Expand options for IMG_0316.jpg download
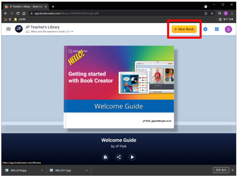Image resolution: width=238 pixels, height=178 pixels. point(42,170)
